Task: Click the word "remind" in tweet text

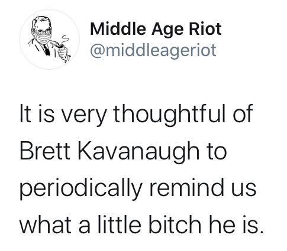Action: coord(187,187)
